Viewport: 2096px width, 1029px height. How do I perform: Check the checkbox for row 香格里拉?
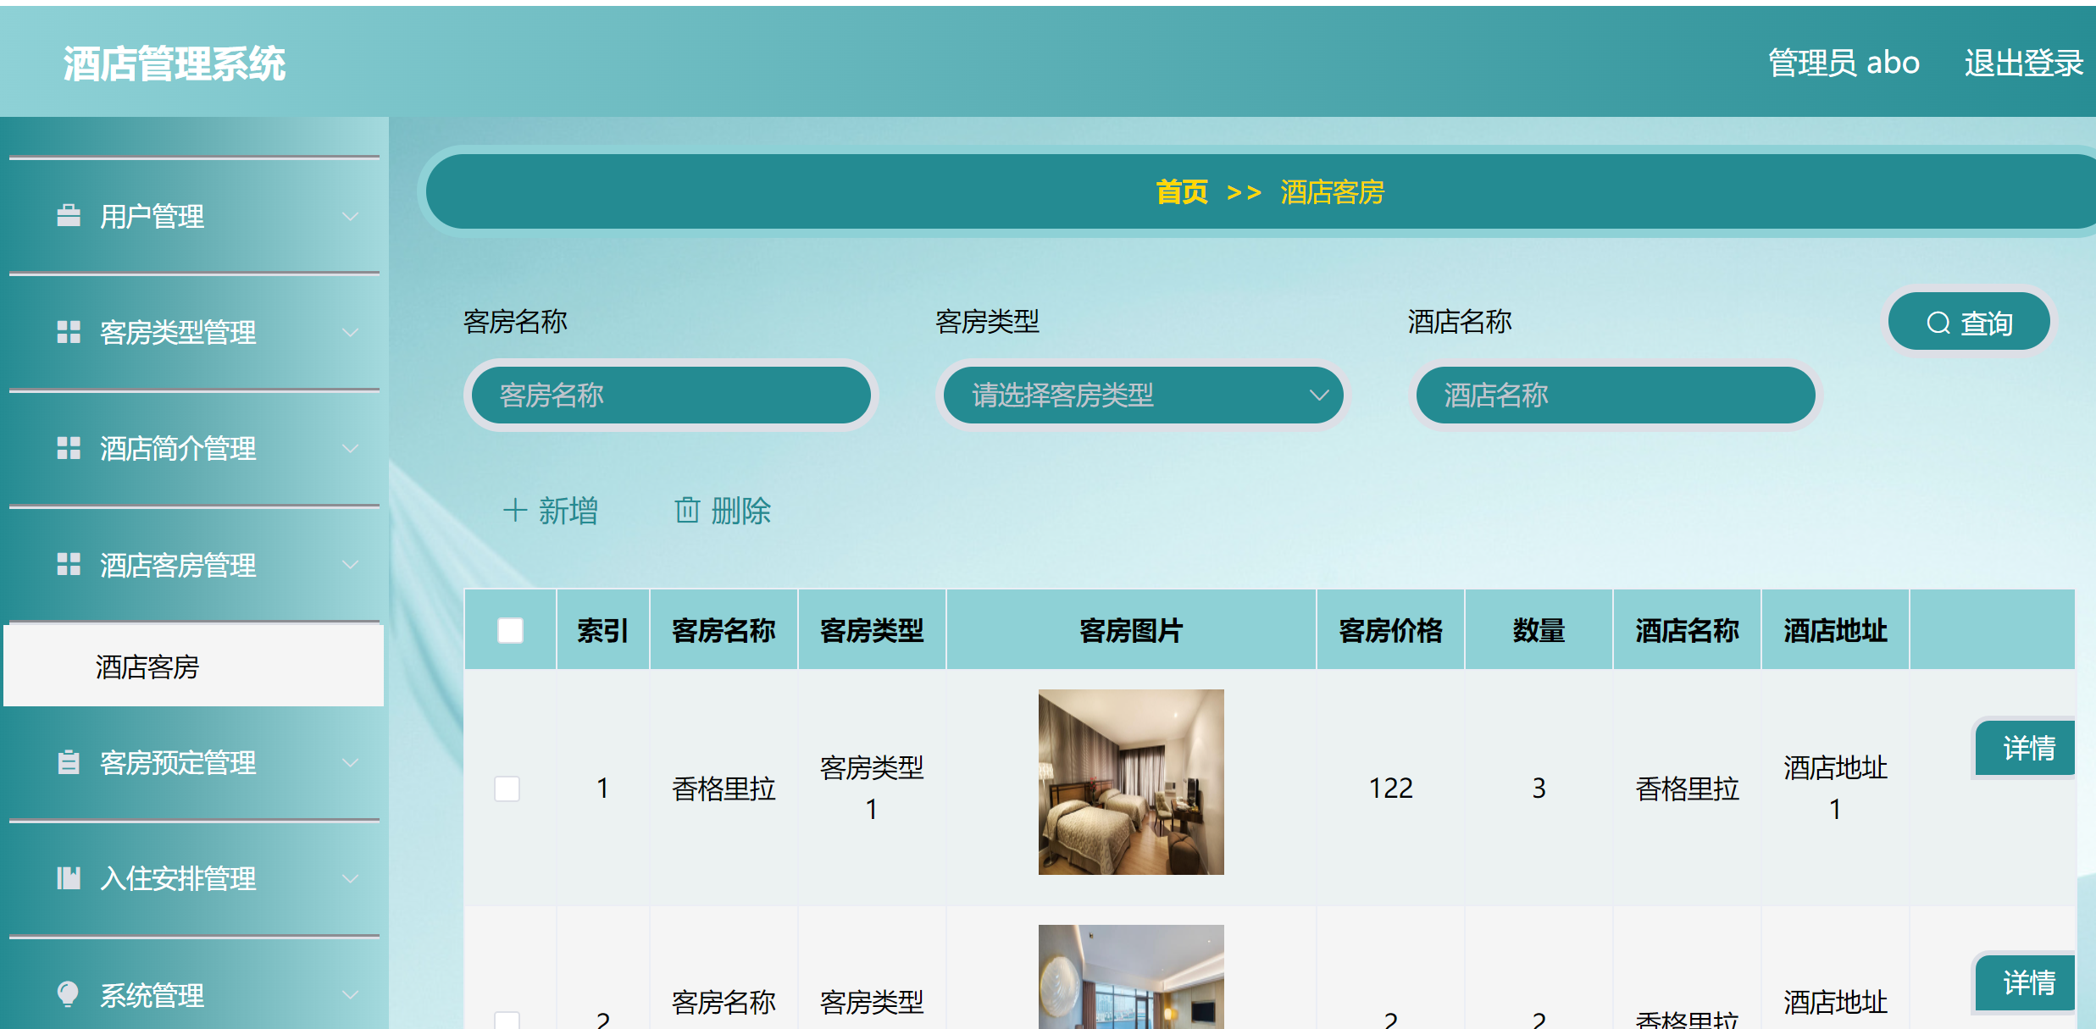[507, 788]
